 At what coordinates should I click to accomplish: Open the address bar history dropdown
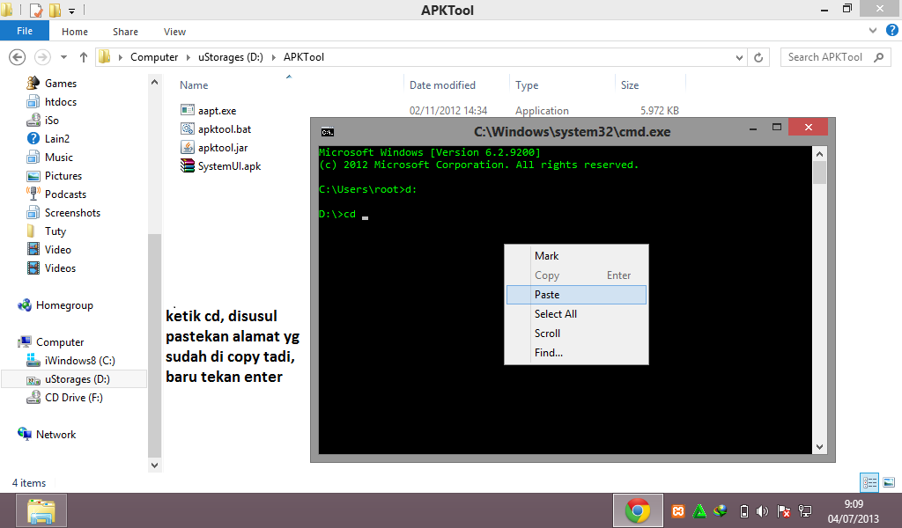[x=739, y=57]
